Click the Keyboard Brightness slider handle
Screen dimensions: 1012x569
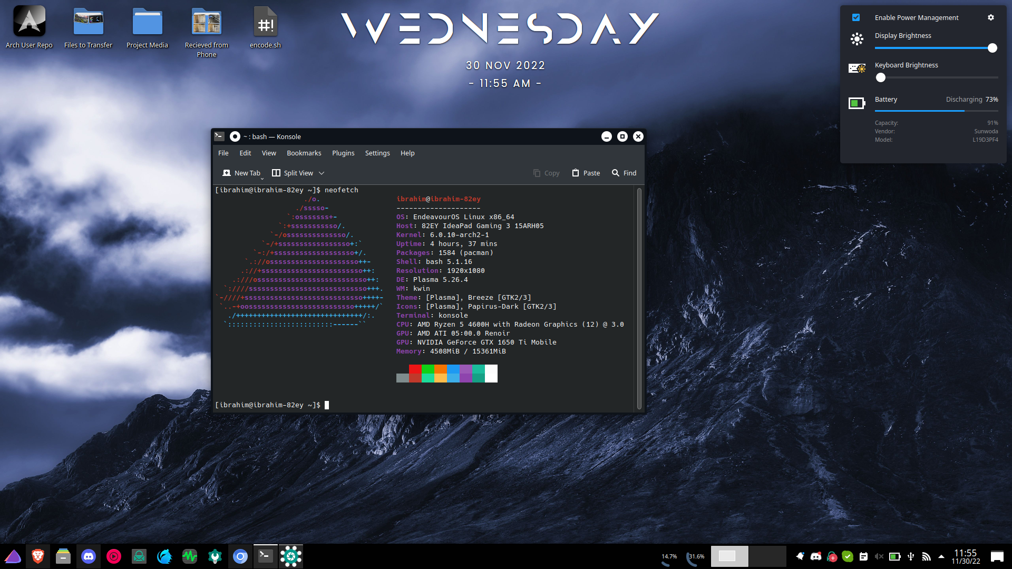pyautogui.click(x=881, y=77)
